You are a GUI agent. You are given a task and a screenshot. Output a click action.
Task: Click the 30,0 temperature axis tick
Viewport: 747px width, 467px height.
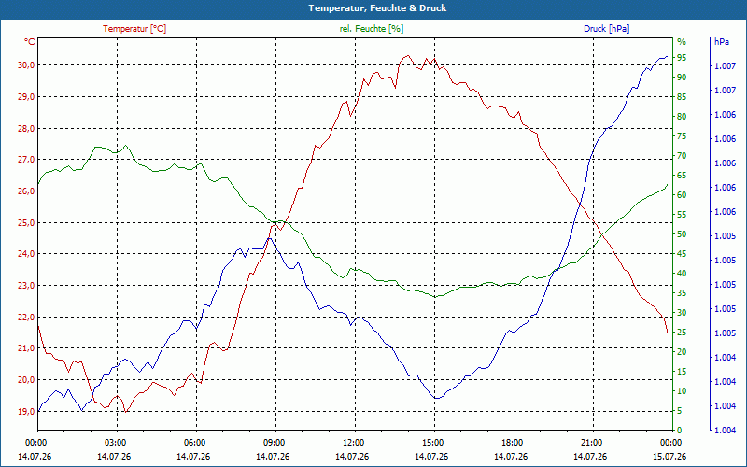pyautogui.click(x=27, y=65)
